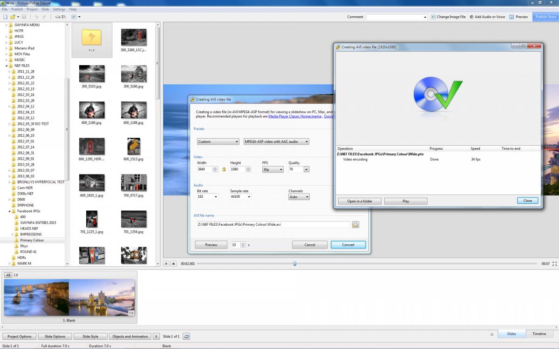Screen dimensions: 559x349
Task: Click the Preview button in AVI dialog
Action: 211,245
